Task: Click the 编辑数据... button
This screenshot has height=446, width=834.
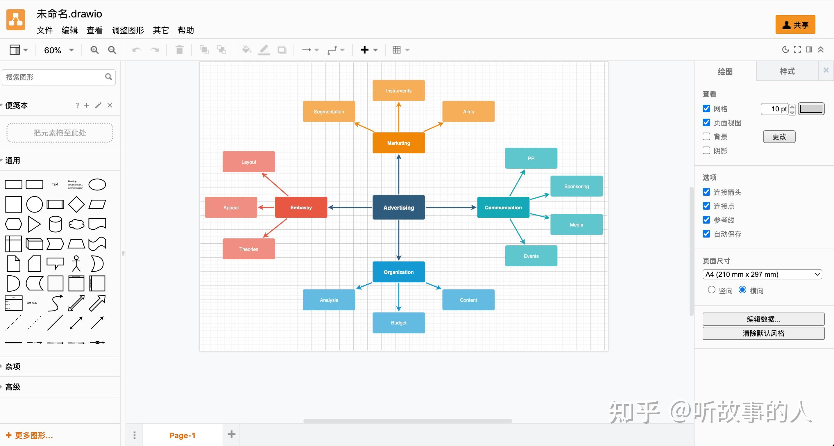Action: point(763,319)
